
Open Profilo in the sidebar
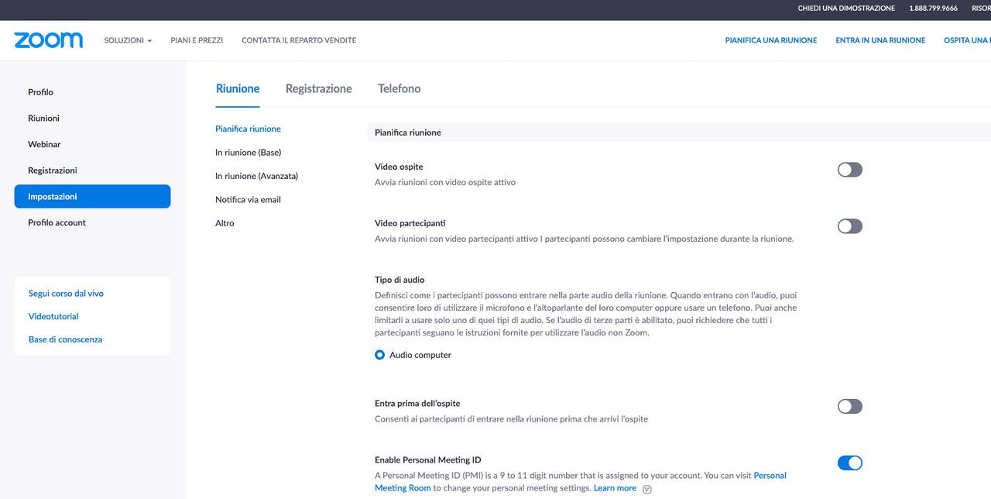39,91
